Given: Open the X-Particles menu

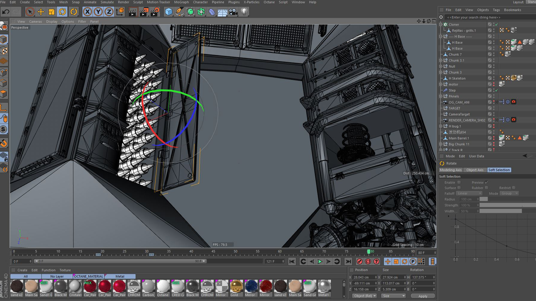Looking at the screenshot, I should click(x=251, y=2).
